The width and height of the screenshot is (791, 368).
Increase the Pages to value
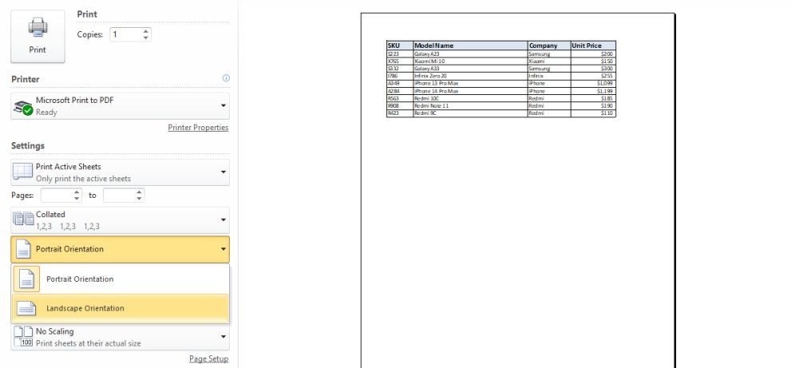tap(139, 192)
